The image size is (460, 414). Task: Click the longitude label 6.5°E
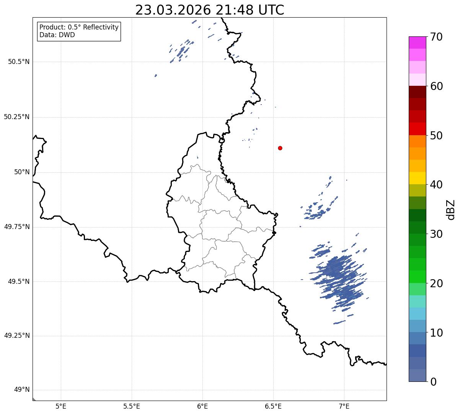[273, 406]
